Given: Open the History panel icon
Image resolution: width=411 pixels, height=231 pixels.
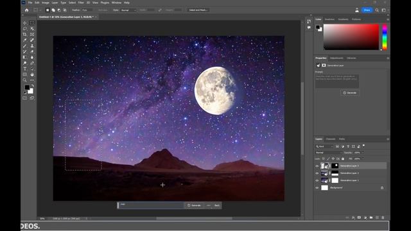Looking at the screenshot, I should click(x=309, y=21).
